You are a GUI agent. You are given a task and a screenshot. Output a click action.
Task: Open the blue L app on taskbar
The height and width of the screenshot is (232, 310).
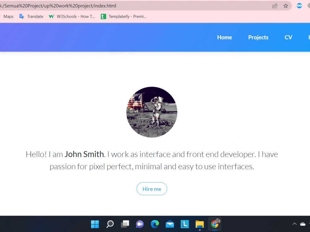click(185, 224)
